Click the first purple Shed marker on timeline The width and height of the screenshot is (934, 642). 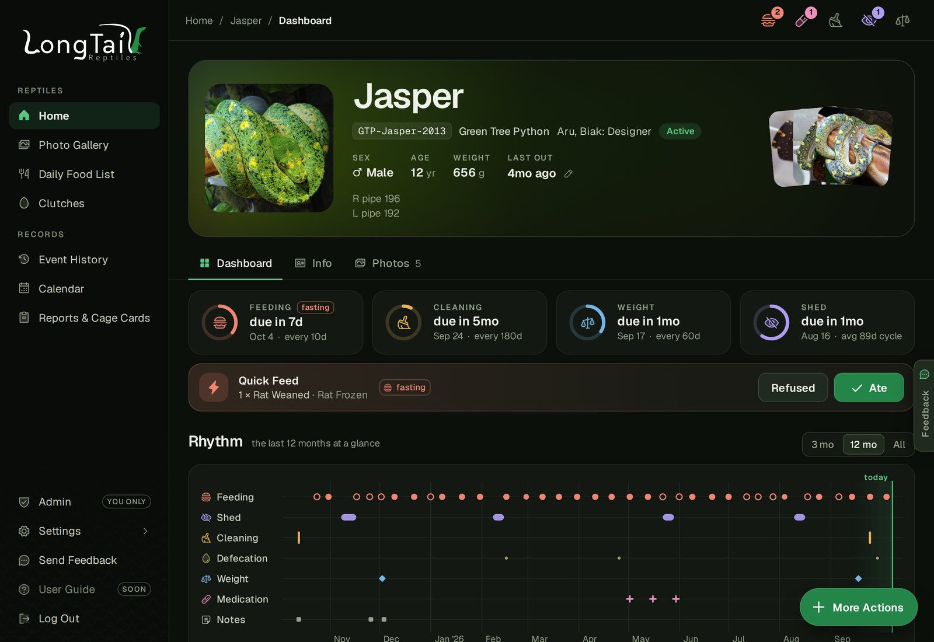348,517
